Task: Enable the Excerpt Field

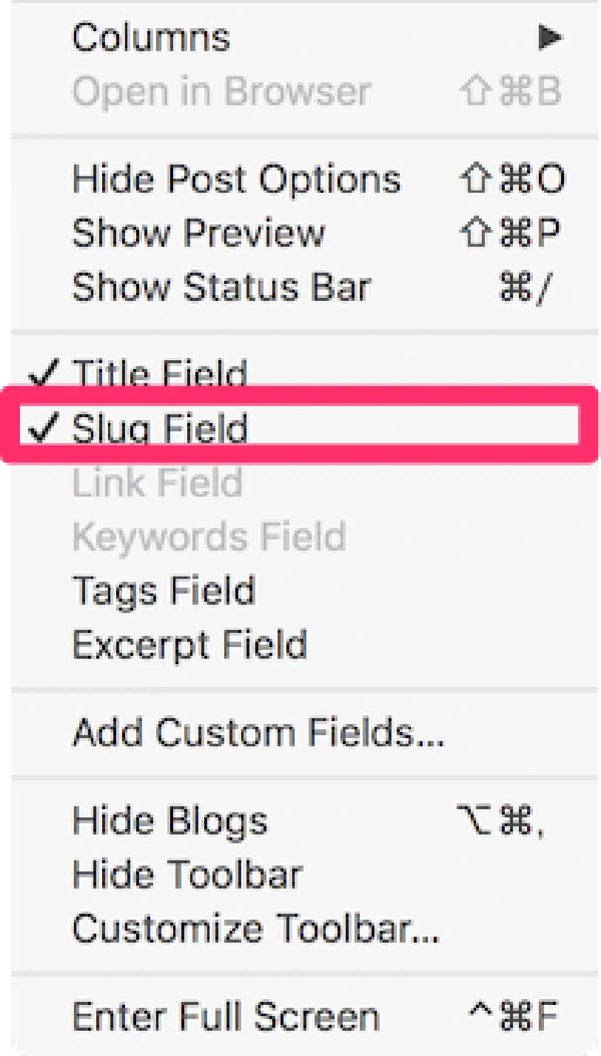Action: (x=190, y=645)
